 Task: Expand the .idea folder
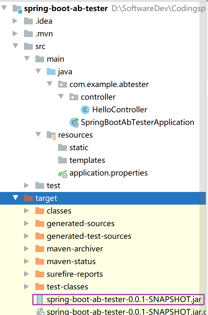click(x=15, y=21)
